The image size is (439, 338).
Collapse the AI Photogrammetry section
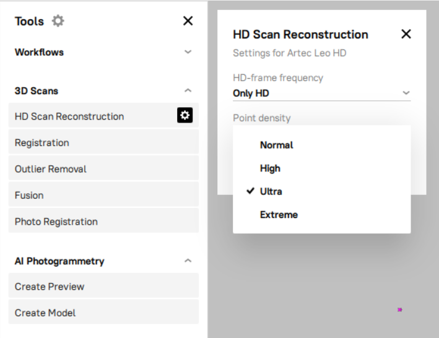[x=188, y=261]
